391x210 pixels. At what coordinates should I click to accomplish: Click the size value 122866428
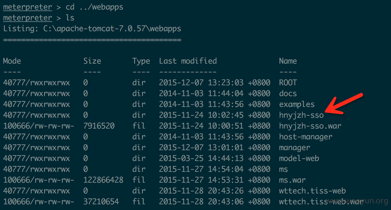point(103,180)
